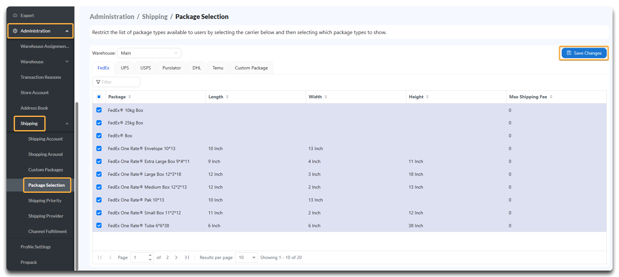Switch to the FedEx tab
Screen dimensions: 619x277
point(103,68)
